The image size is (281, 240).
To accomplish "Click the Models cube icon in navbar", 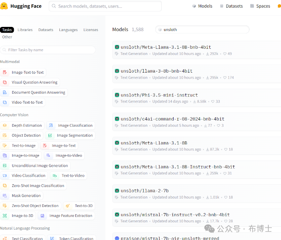I will (x=194, y=6).
